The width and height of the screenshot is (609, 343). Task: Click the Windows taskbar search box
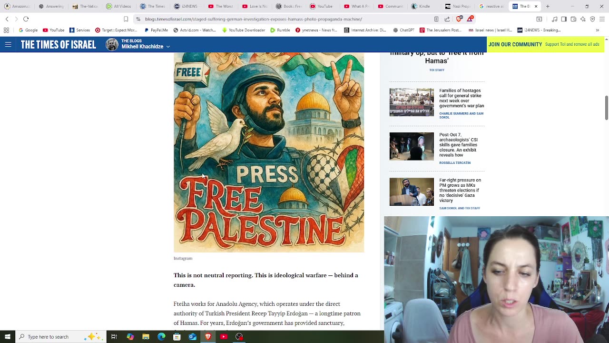pyautogui.click(x=60, y=337)
